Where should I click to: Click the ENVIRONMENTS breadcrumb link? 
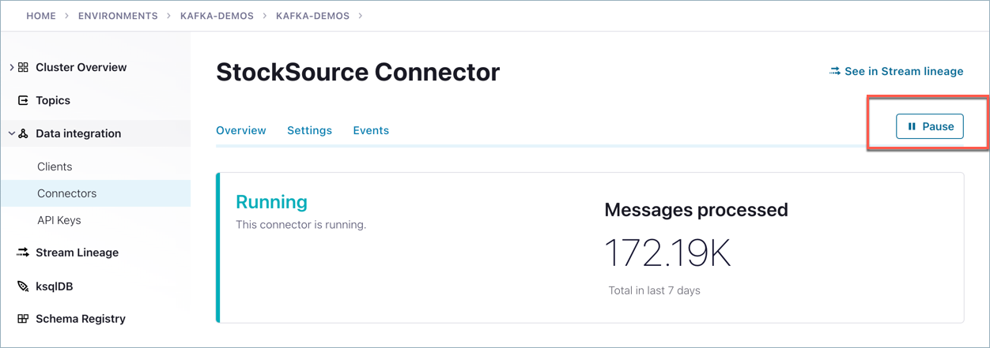click(118, 16)
